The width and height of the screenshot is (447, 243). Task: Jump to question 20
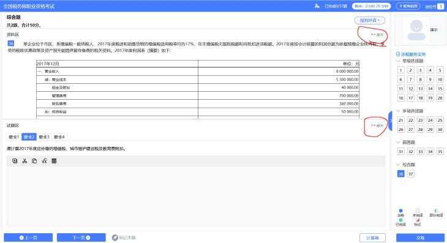click(x=440, y=98)
